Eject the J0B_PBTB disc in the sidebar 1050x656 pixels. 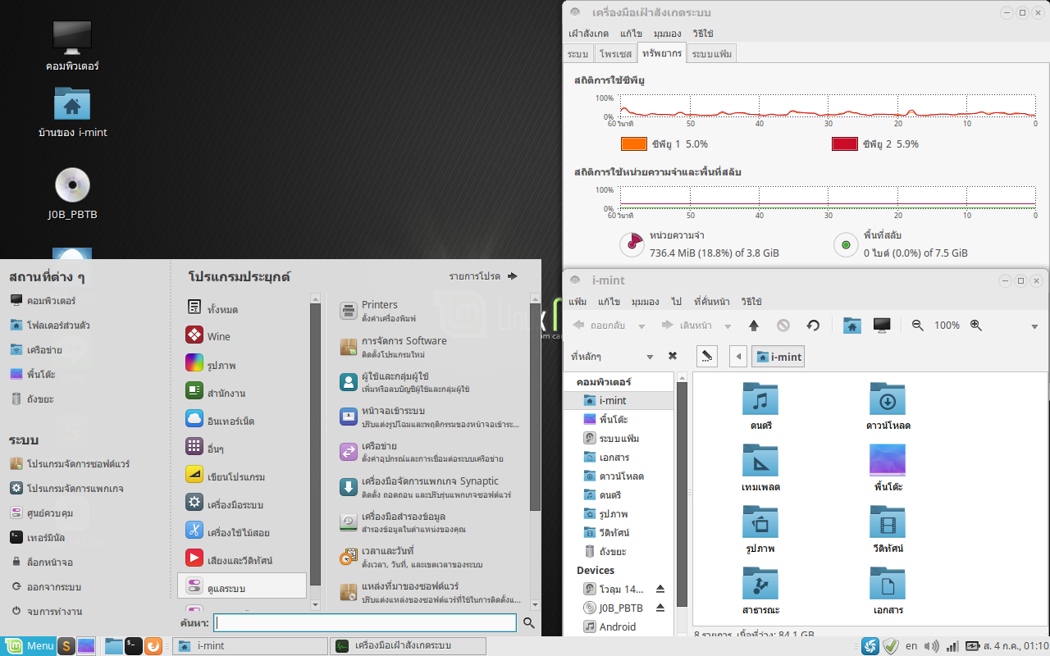[660, 608]
